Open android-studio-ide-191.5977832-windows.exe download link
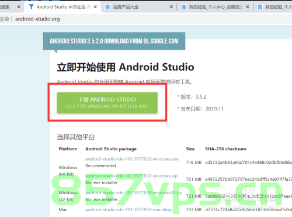The height and width of the screenshot is (217, 292). (x=132, y=159)
